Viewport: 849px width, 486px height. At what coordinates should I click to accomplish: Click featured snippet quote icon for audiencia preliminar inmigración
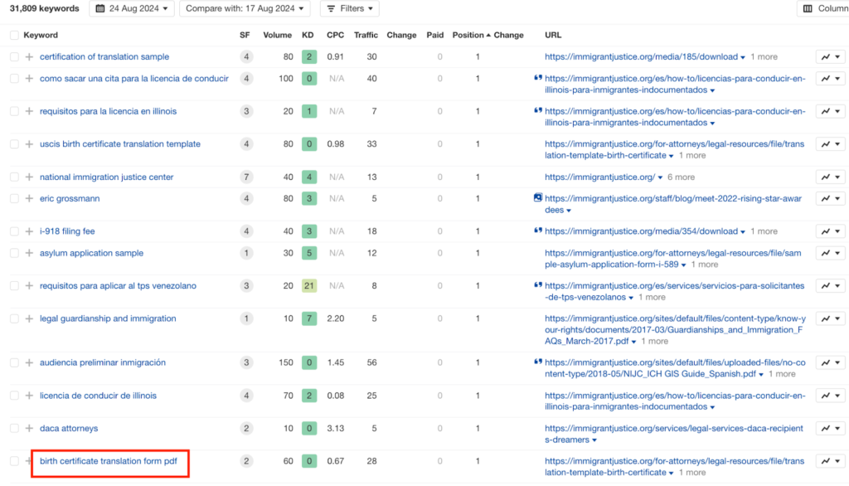[x=538, y=362]
